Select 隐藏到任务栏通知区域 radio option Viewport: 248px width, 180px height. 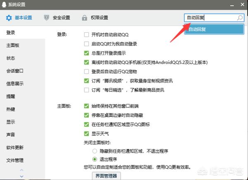click(x=95, y=151)
